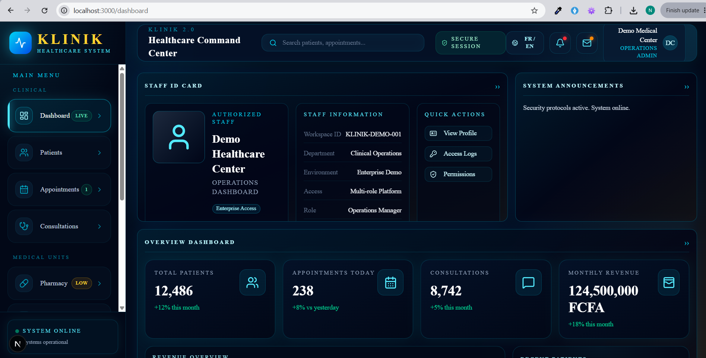Click the Klinik heartbeat logo icon

(20, 43)
